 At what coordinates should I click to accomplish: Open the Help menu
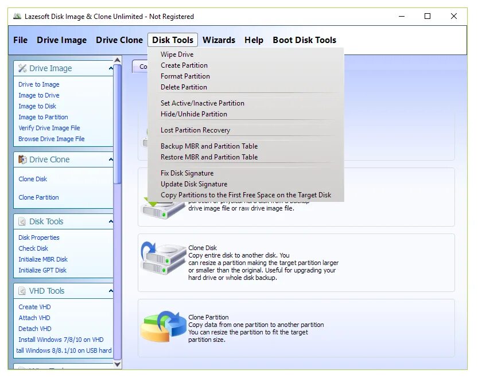(x=254, y=40)
